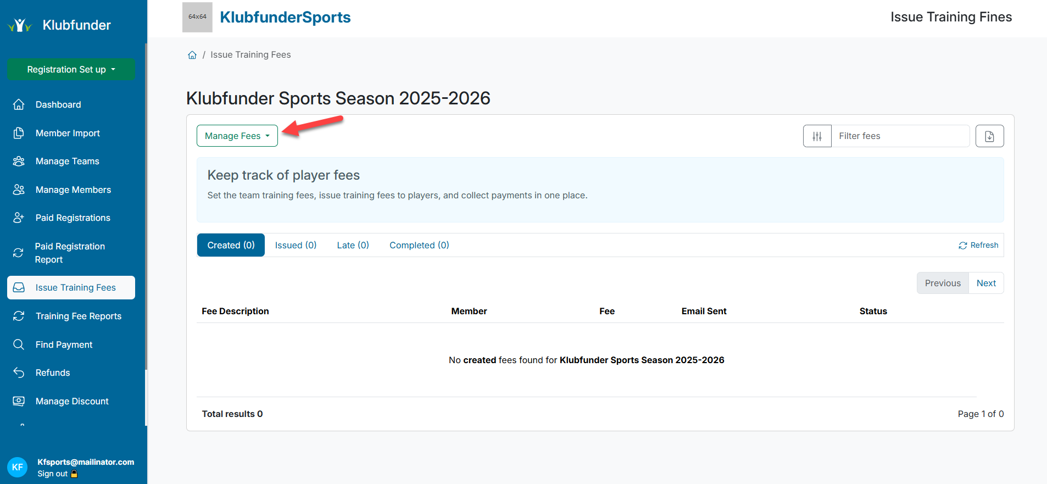Click the Sign out link

click(x=53, y=474)
